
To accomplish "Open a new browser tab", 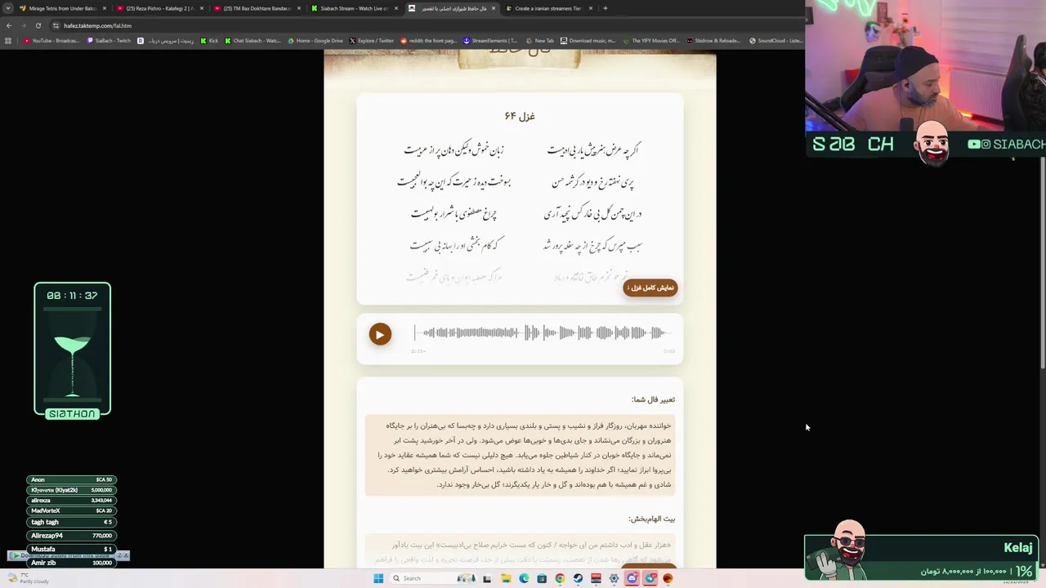I will (605, 8).
